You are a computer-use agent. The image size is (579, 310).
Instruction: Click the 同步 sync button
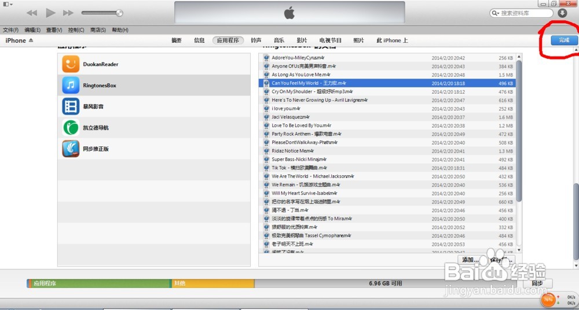point(538,283)
